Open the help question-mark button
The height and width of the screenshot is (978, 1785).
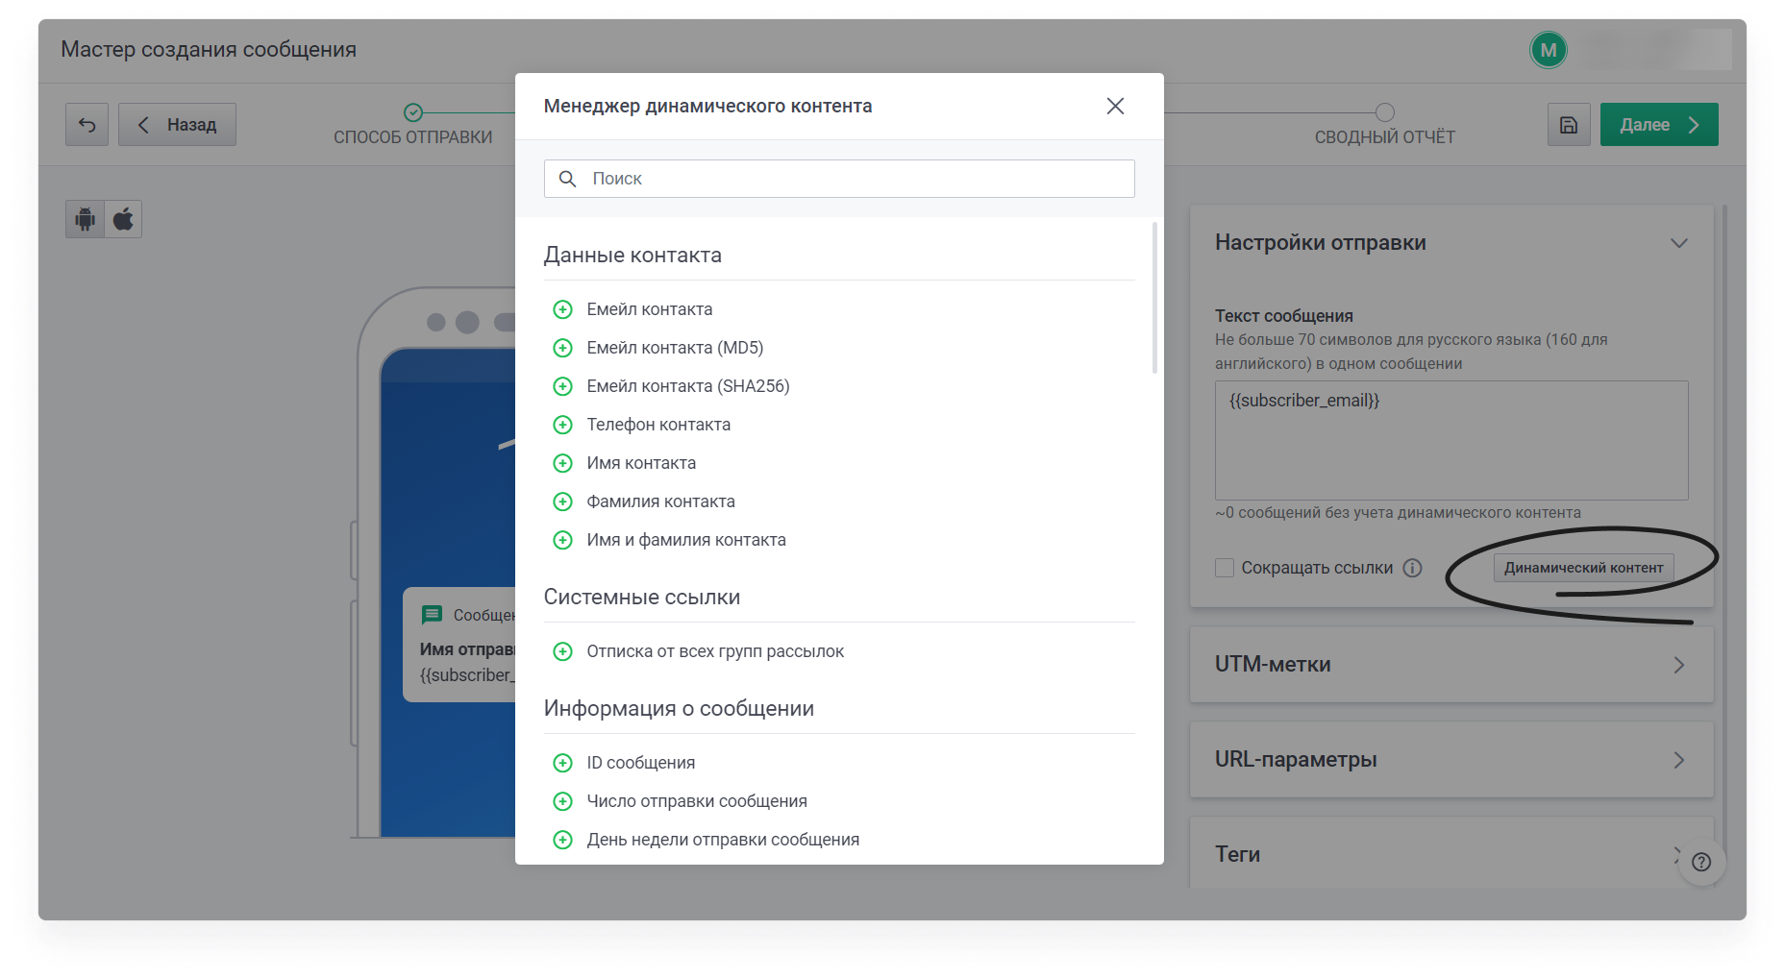(1701, 862)
